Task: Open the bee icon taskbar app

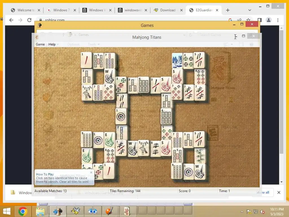Action: coord(76,211)
